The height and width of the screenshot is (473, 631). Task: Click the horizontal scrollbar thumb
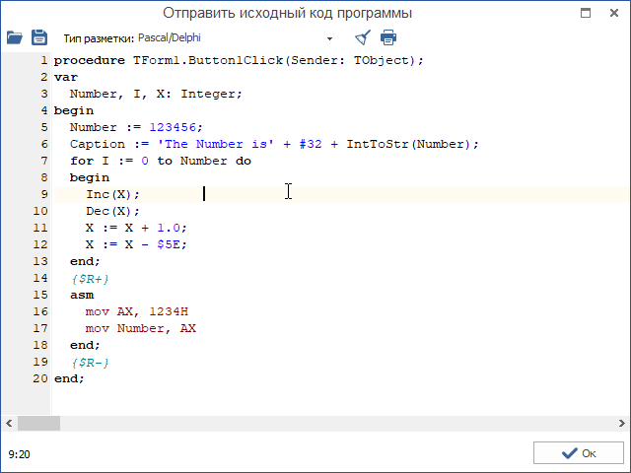[39, 423]
